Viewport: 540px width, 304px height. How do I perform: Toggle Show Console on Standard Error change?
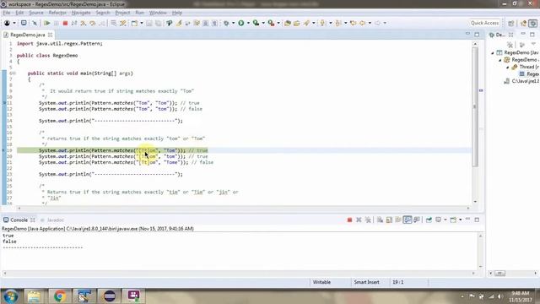click(x=416, y=220)
